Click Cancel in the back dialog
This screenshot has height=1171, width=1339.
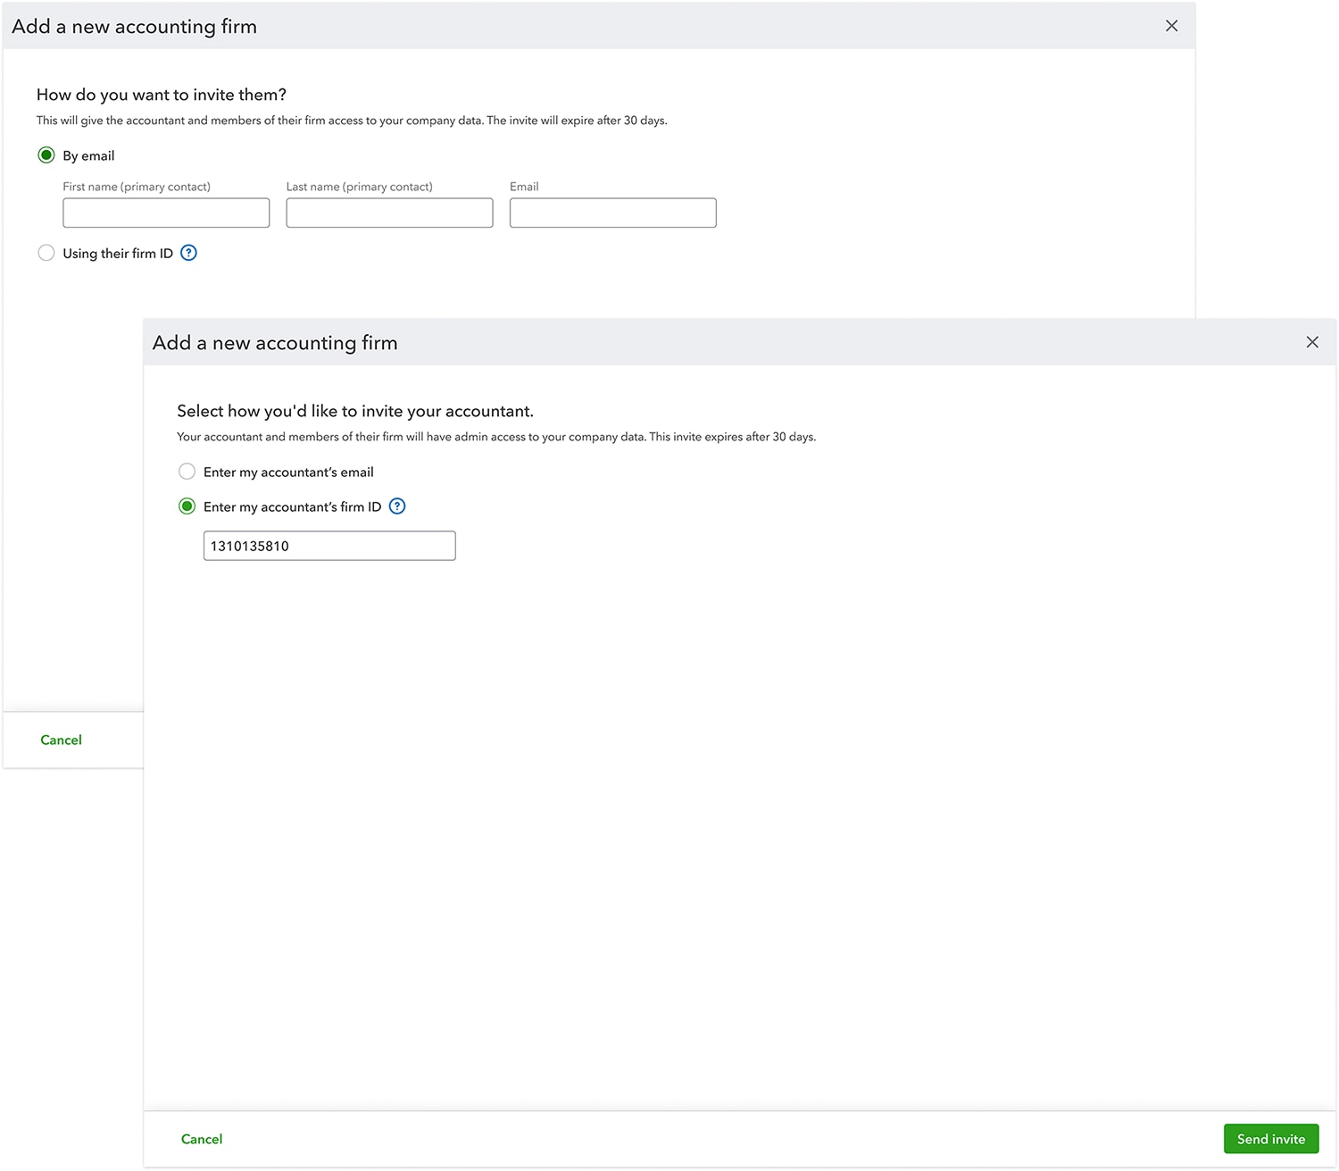click(61, 740)
